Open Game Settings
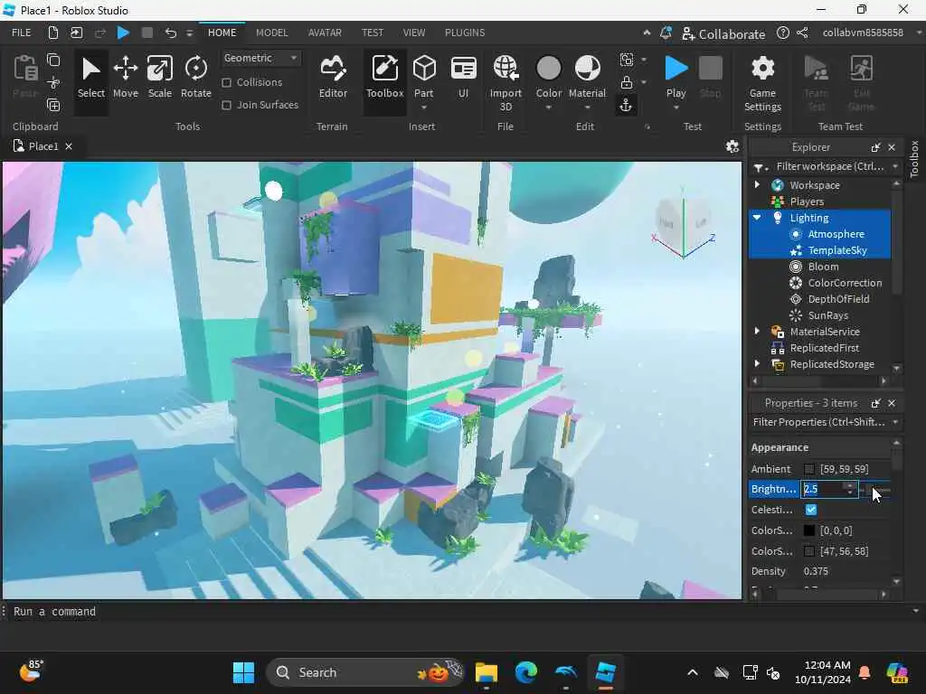Image resolution: width=926 pixels, height=694 pixels. click(762, 82)
